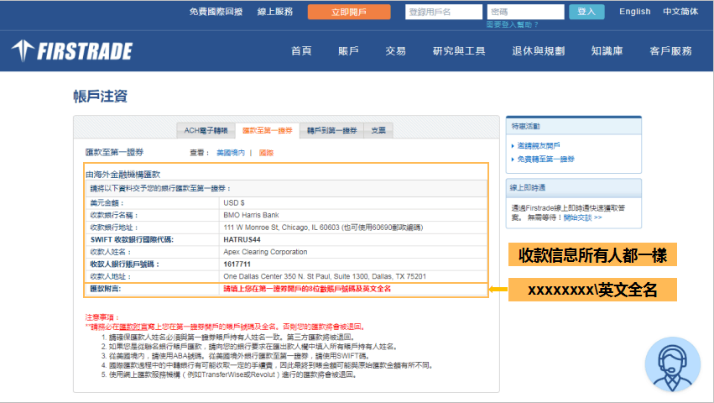Switch to the ACH電子轉帳 tab

(206, 130)
